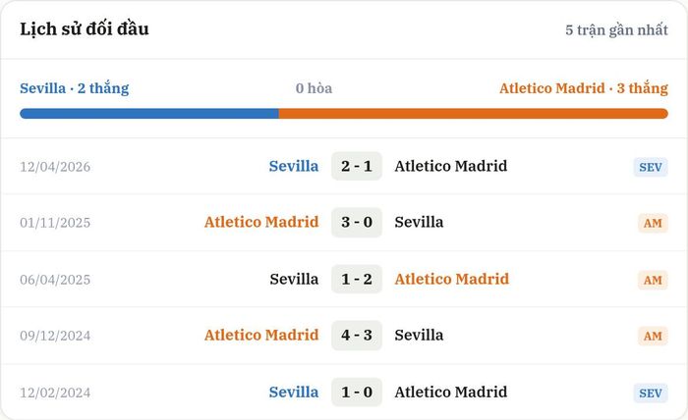
Task: Click the SEV badge on 12/04/2026 match
Action: (651, 167)
